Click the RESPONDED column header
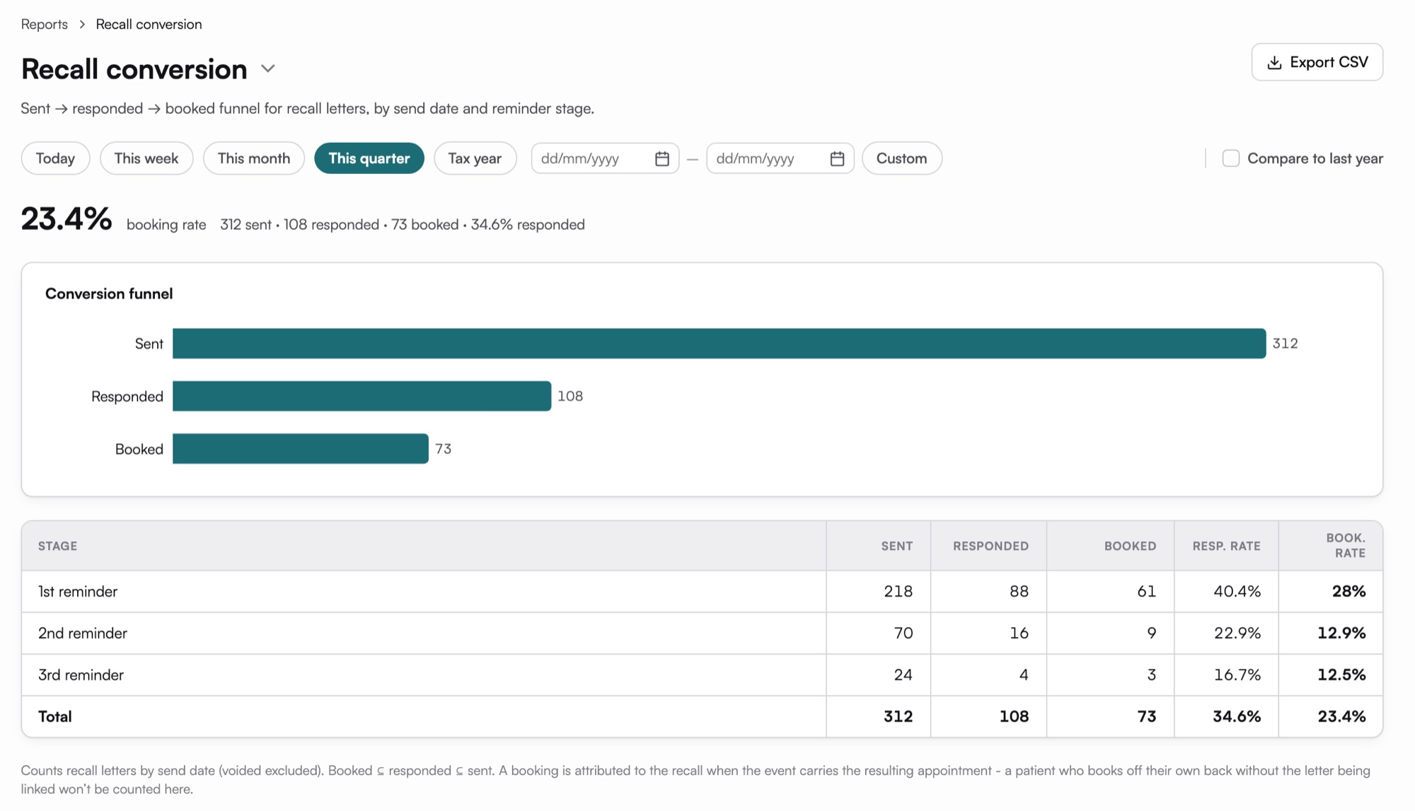The height and width of the screenshot is (811, 1415). pyautogui.click(x=990, y=546)
